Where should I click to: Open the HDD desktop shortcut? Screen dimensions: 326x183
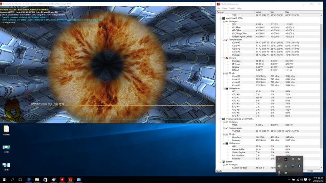click(x=6, y=148)
